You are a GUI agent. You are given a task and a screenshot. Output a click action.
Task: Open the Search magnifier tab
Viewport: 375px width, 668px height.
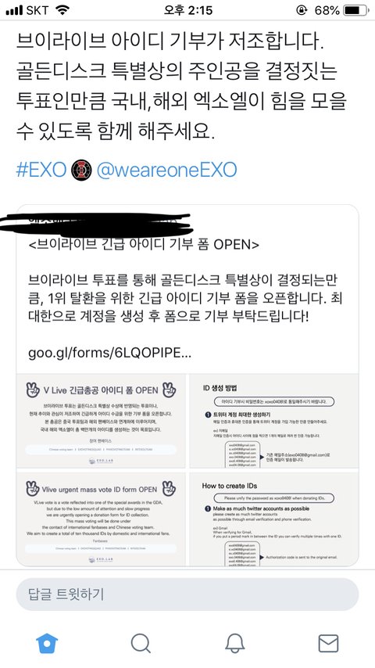(141, 643)
